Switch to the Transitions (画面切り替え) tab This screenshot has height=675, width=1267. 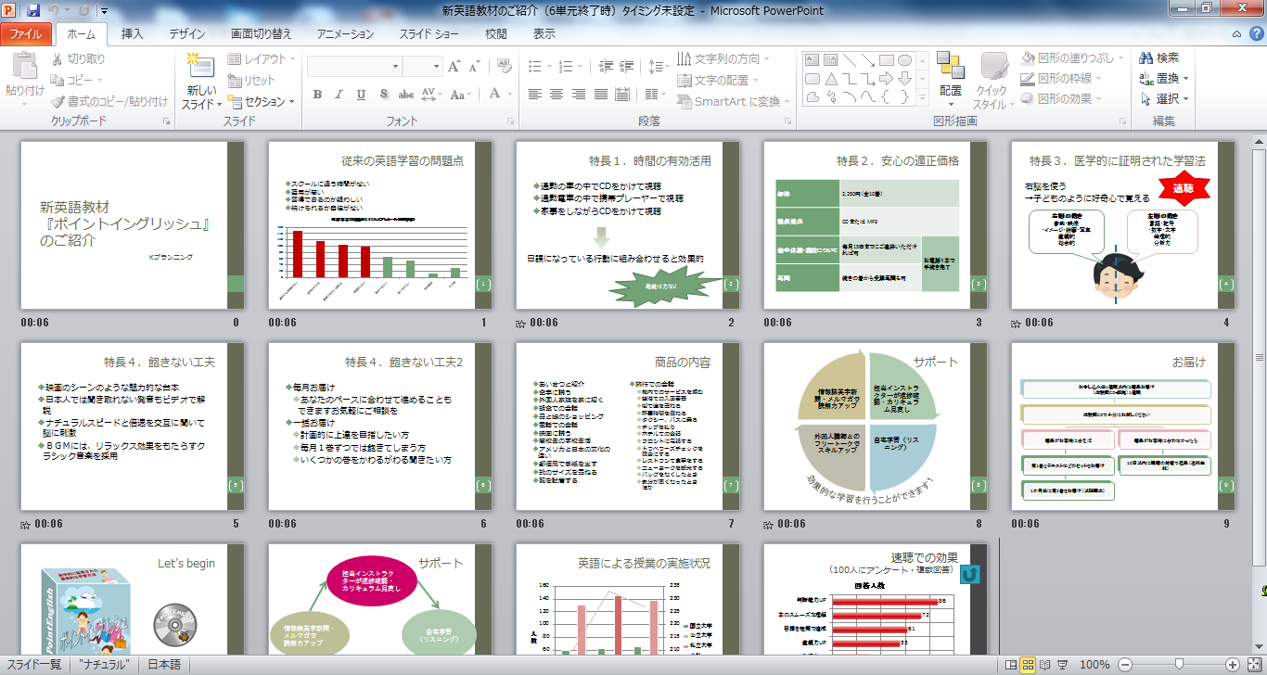coord(262,34)
